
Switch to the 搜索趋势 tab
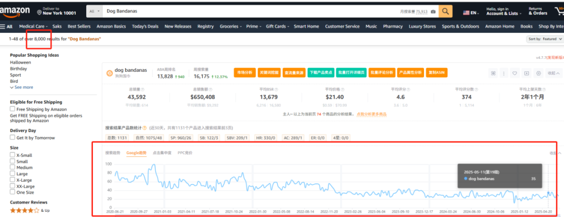112,153
